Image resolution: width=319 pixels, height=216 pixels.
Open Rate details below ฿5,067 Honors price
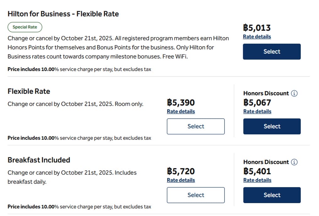coord(257,111)
